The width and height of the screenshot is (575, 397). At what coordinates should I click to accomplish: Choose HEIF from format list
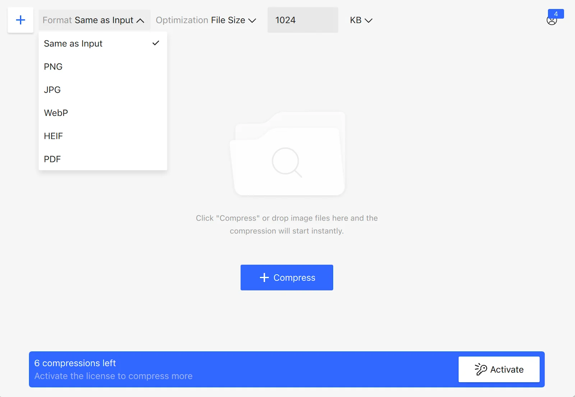(x=103, y=136)
